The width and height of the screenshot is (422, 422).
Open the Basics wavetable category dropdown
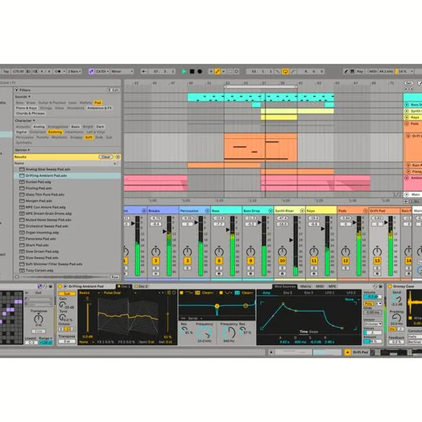tap(89, 293)
